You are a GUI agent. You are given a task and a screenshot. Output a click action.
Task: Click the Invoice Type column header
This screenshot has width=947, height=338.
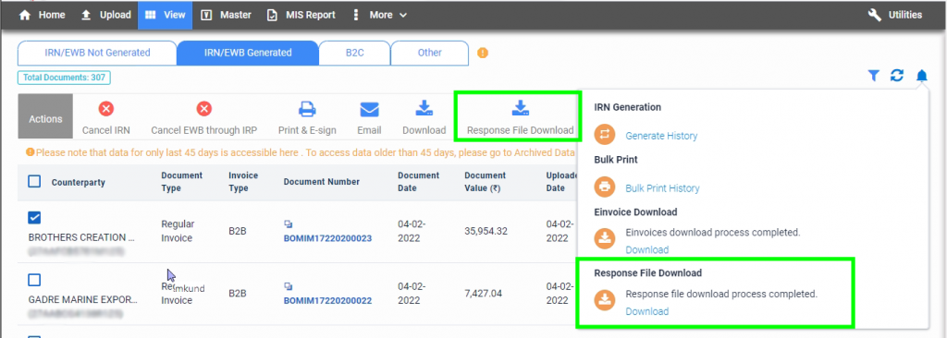[243, 182]
